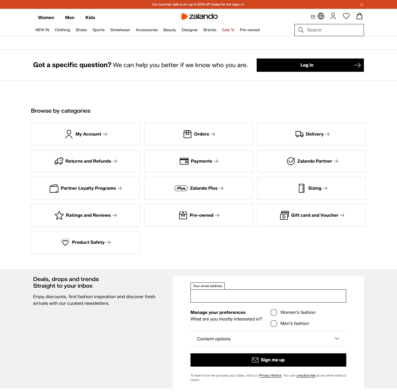The width and height of the screenshot is (397, 392).
Task: Click the Plus badge icon
Action: pyautogui.click(x=181, y=188)
